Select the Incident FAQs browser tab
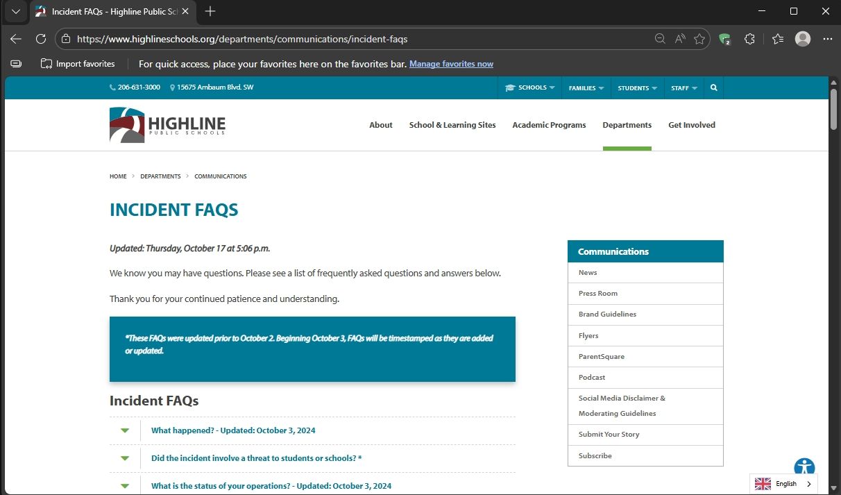This screenshot has height=495, width=841. pos(114,11)
